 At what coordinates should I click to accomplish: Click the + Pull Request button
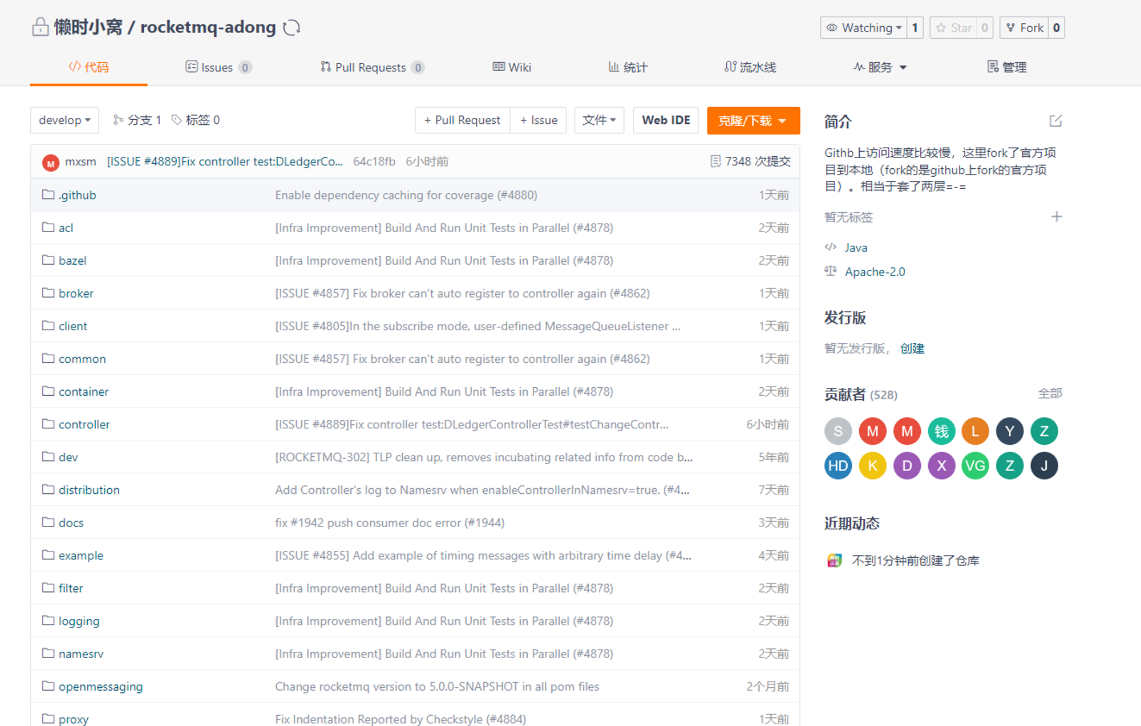tap(462, 120)
